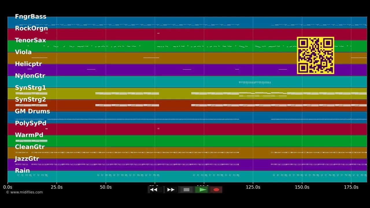Image resolution: width=370 pixels, height=208 pixels.
Task: Select the TenorSax track label
Action: [30, 40]
